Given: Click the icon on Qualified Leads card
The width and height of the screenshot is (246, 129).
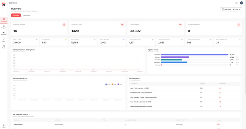Looking at the screenshot, I should point(122,25).
